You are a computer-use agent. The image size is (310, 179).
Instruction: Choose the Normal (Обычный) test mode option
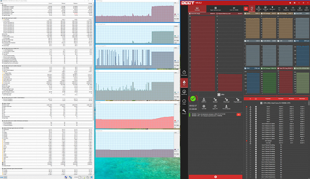[x=227, y=100]
